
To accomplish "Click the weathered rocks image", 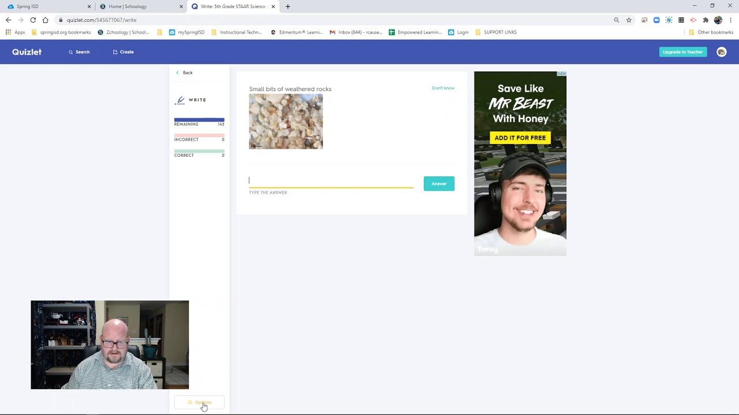I will 286,122.
